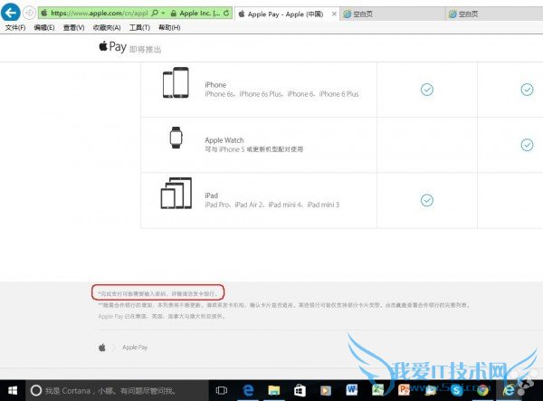
Task: Open Skype from the taskbar
Action: [x=457, y=391]
